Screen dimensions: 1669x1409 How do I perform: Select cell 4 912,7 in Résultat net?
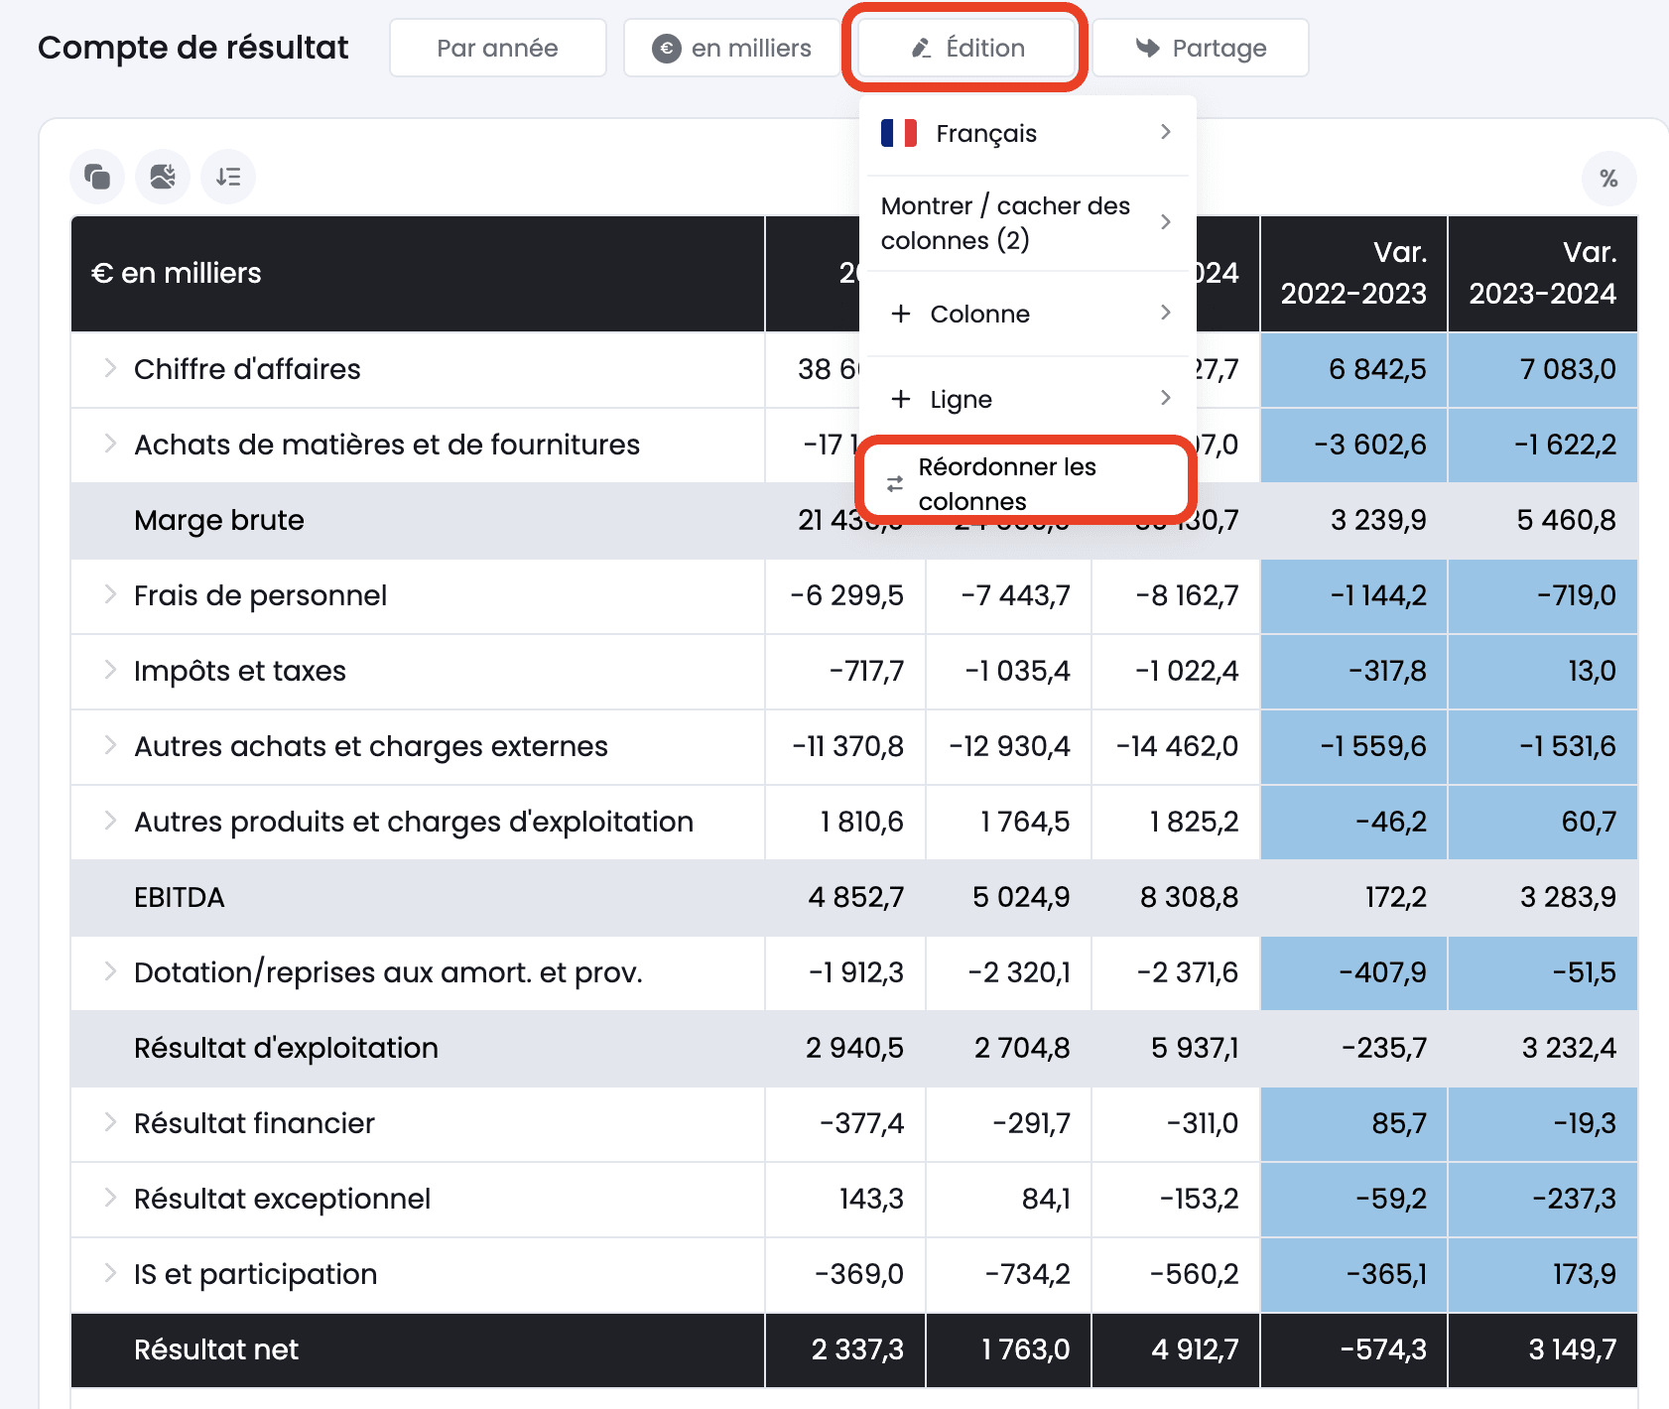tap(1176, 1349)
